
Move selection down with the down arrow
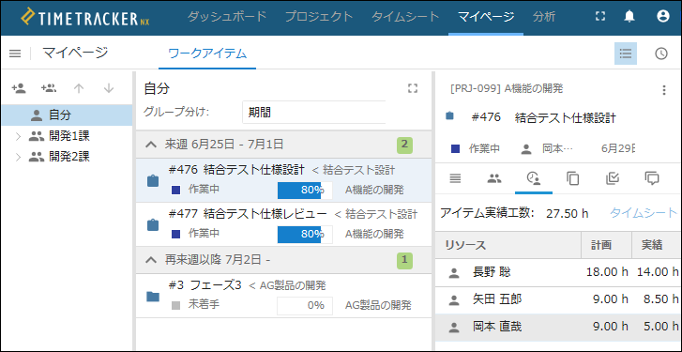pyautogui.click(x=109, y=88)
